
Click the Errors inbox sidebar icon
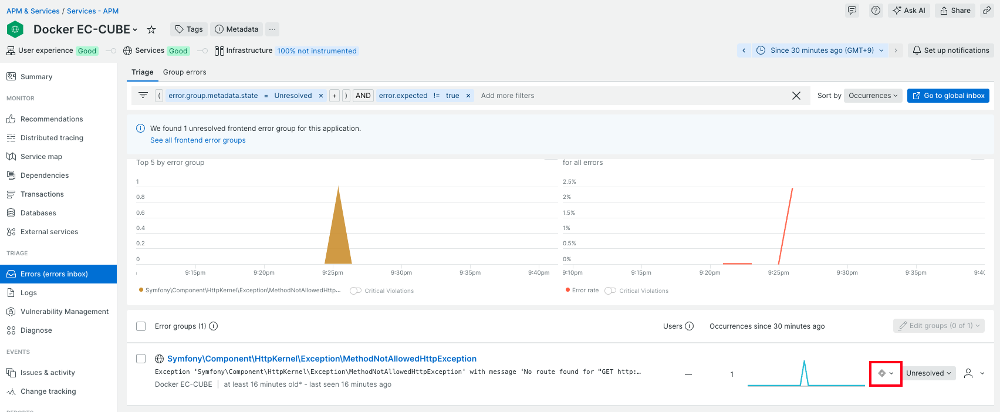[11, 274]
